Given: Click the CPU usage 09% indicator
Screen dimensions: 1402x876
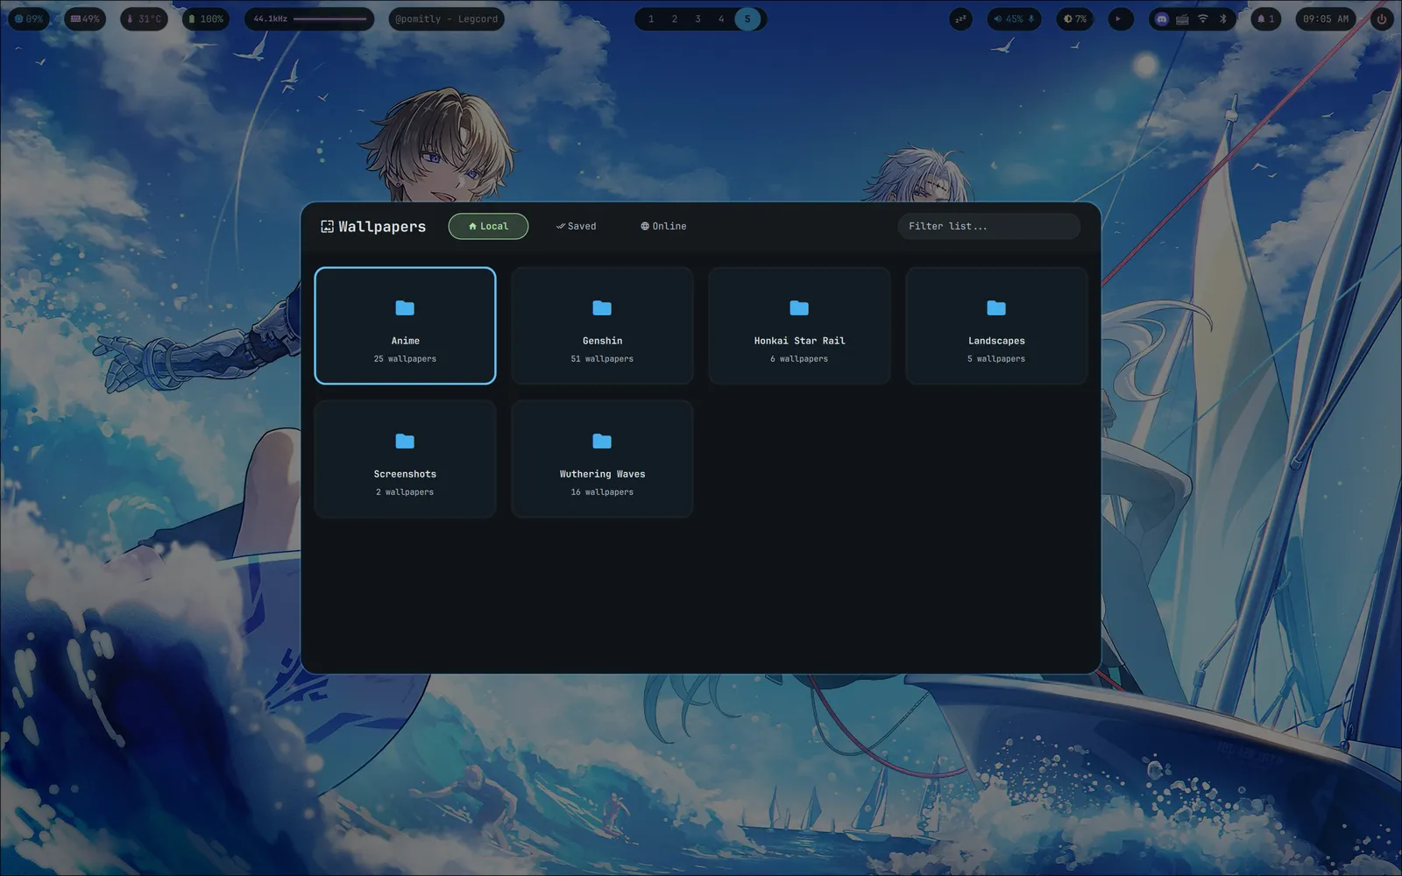Looking at the screenshot, I should click(x=29, y=18).
